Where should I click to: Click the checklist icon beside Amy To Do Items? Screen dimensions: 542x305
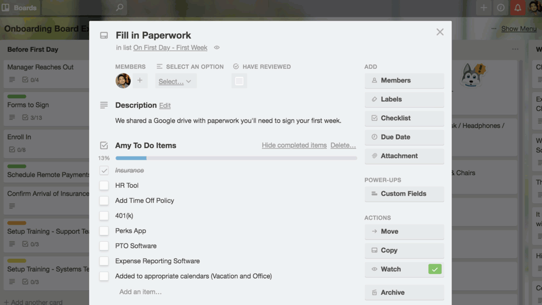(x=104, y=146)
